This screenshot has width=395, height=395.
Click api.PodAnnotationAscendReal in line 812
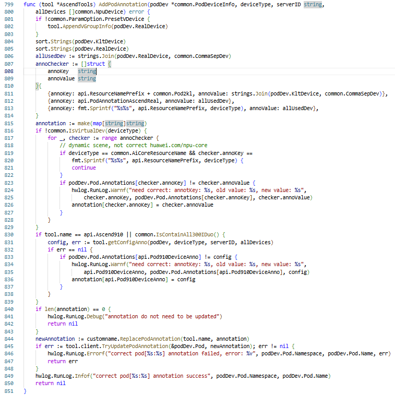point(118,101)
